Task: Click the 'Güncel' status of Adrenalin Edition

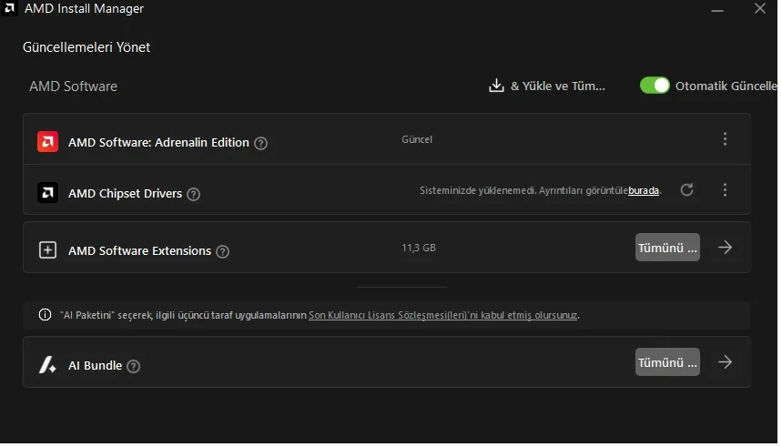Action: click(417, 139)
